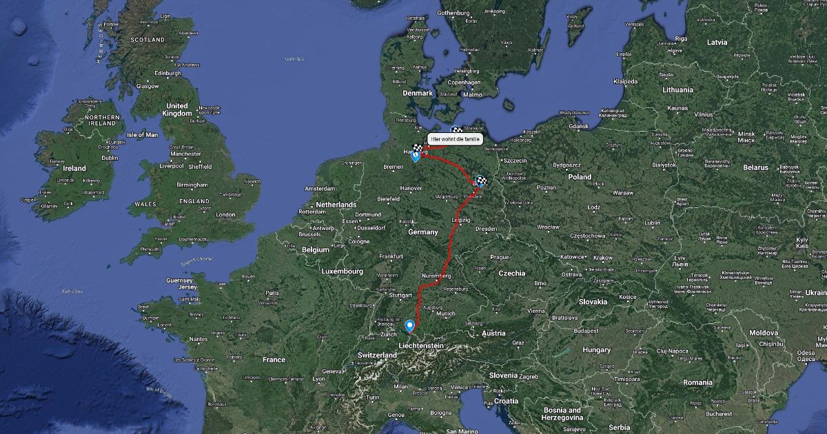Click the checkered flag marker near Stralsund

click(456, 130)
